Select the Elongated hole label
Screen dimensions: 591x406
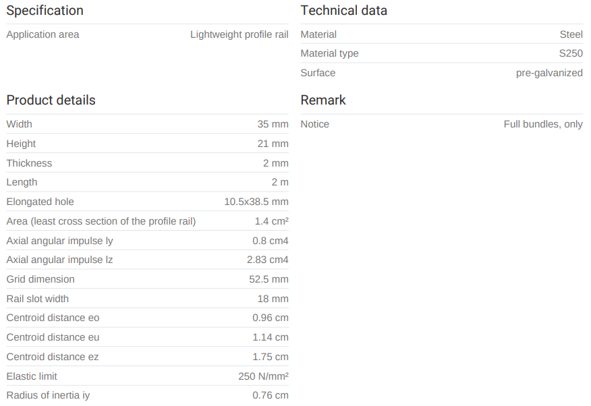pos(40,202)
